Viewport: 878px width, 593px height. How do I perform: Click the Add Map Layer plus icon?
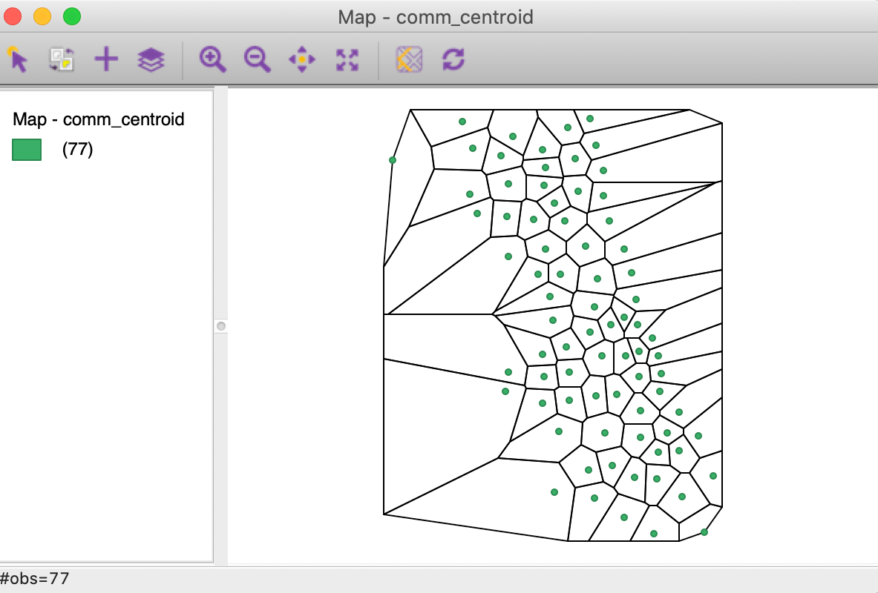106,59
